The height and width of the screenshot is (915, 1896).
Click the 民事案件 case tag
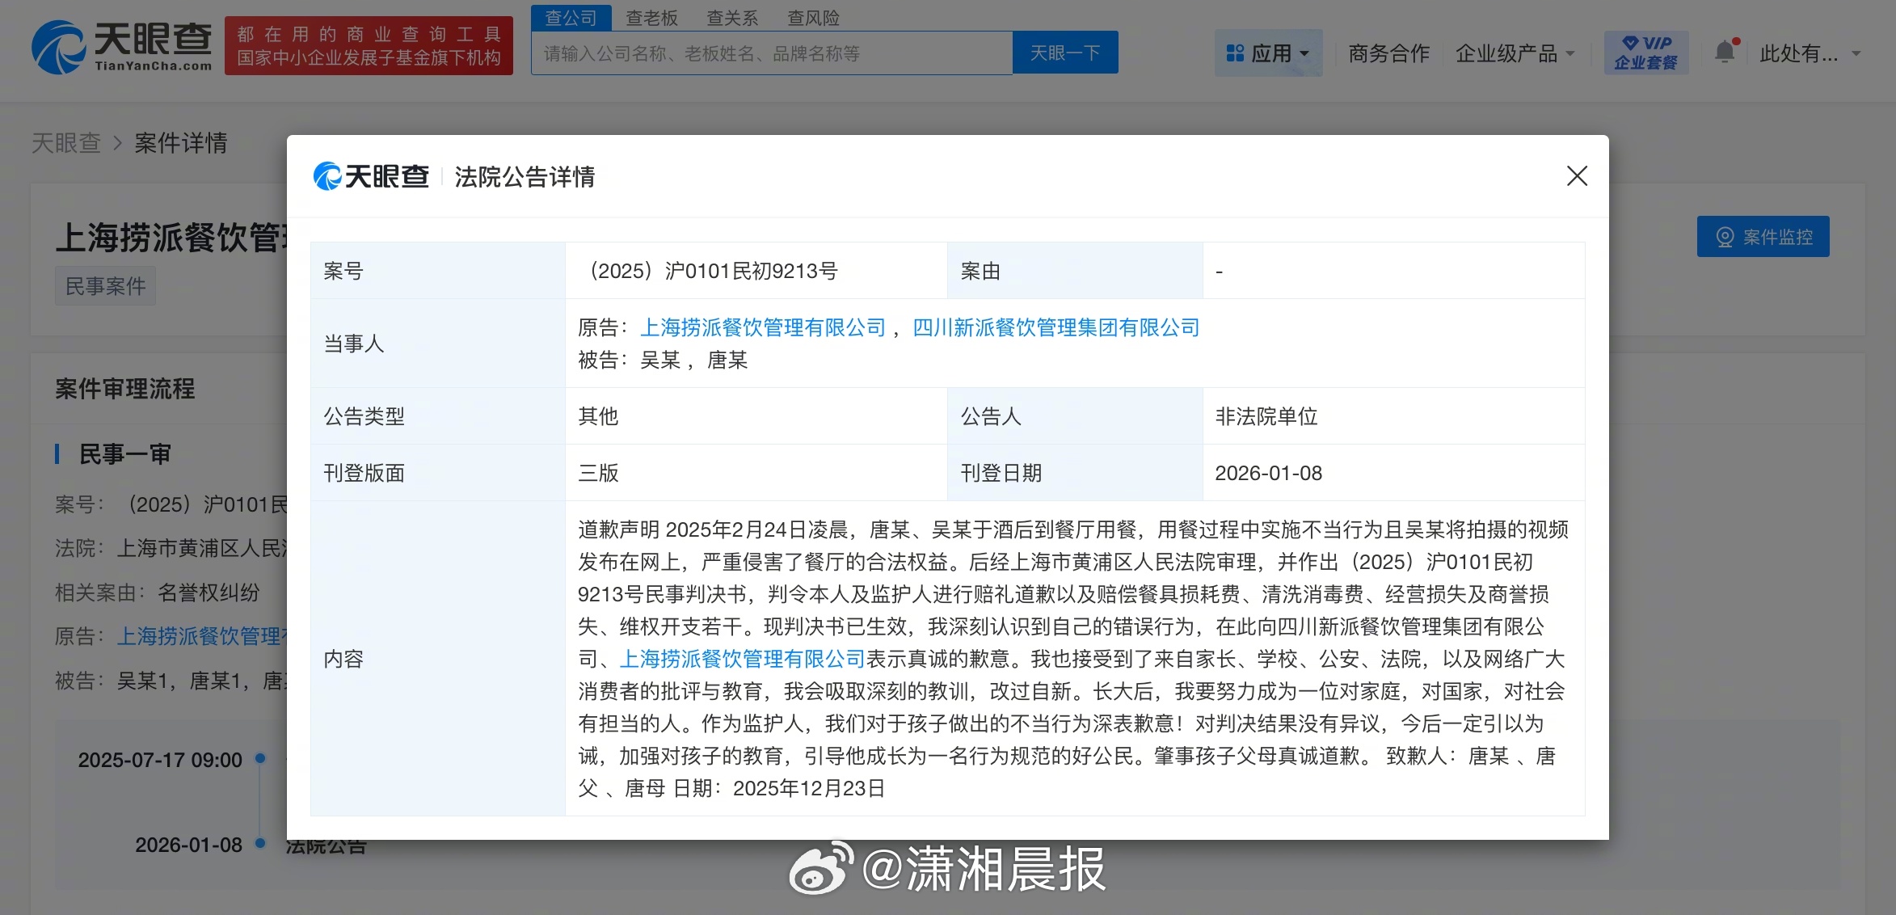pos(105,285)
